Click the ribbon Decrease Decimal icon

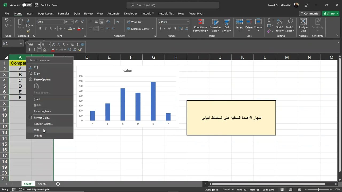(x=187, y=29)
